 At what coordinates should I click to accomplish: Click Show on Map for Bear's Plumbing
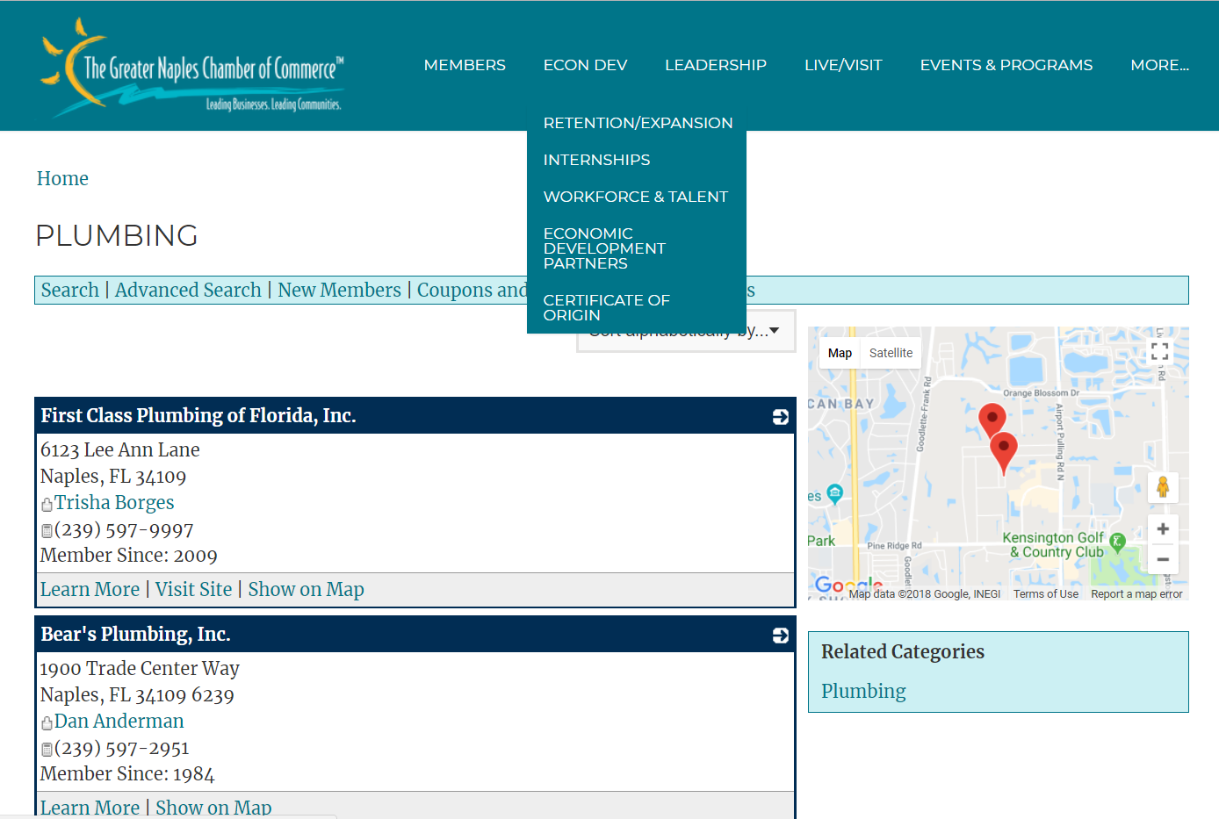213,808
